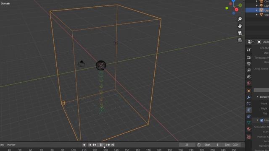Open the Render properties tab
Image resolution: width=269 pixels, height=151 pixels.
[x=249, y=57]
